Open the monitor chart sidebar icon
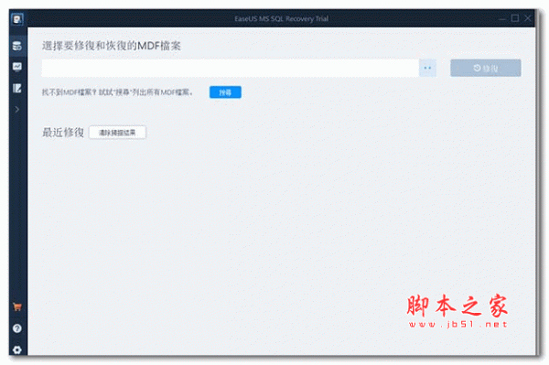Viewport: 549px width, 365px height. tap(17, 67)
